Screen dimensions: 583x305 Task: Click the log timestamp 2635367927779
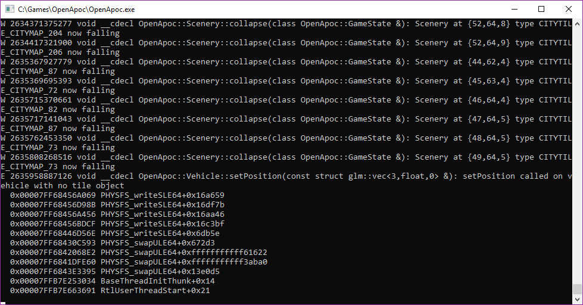point(41,62)
